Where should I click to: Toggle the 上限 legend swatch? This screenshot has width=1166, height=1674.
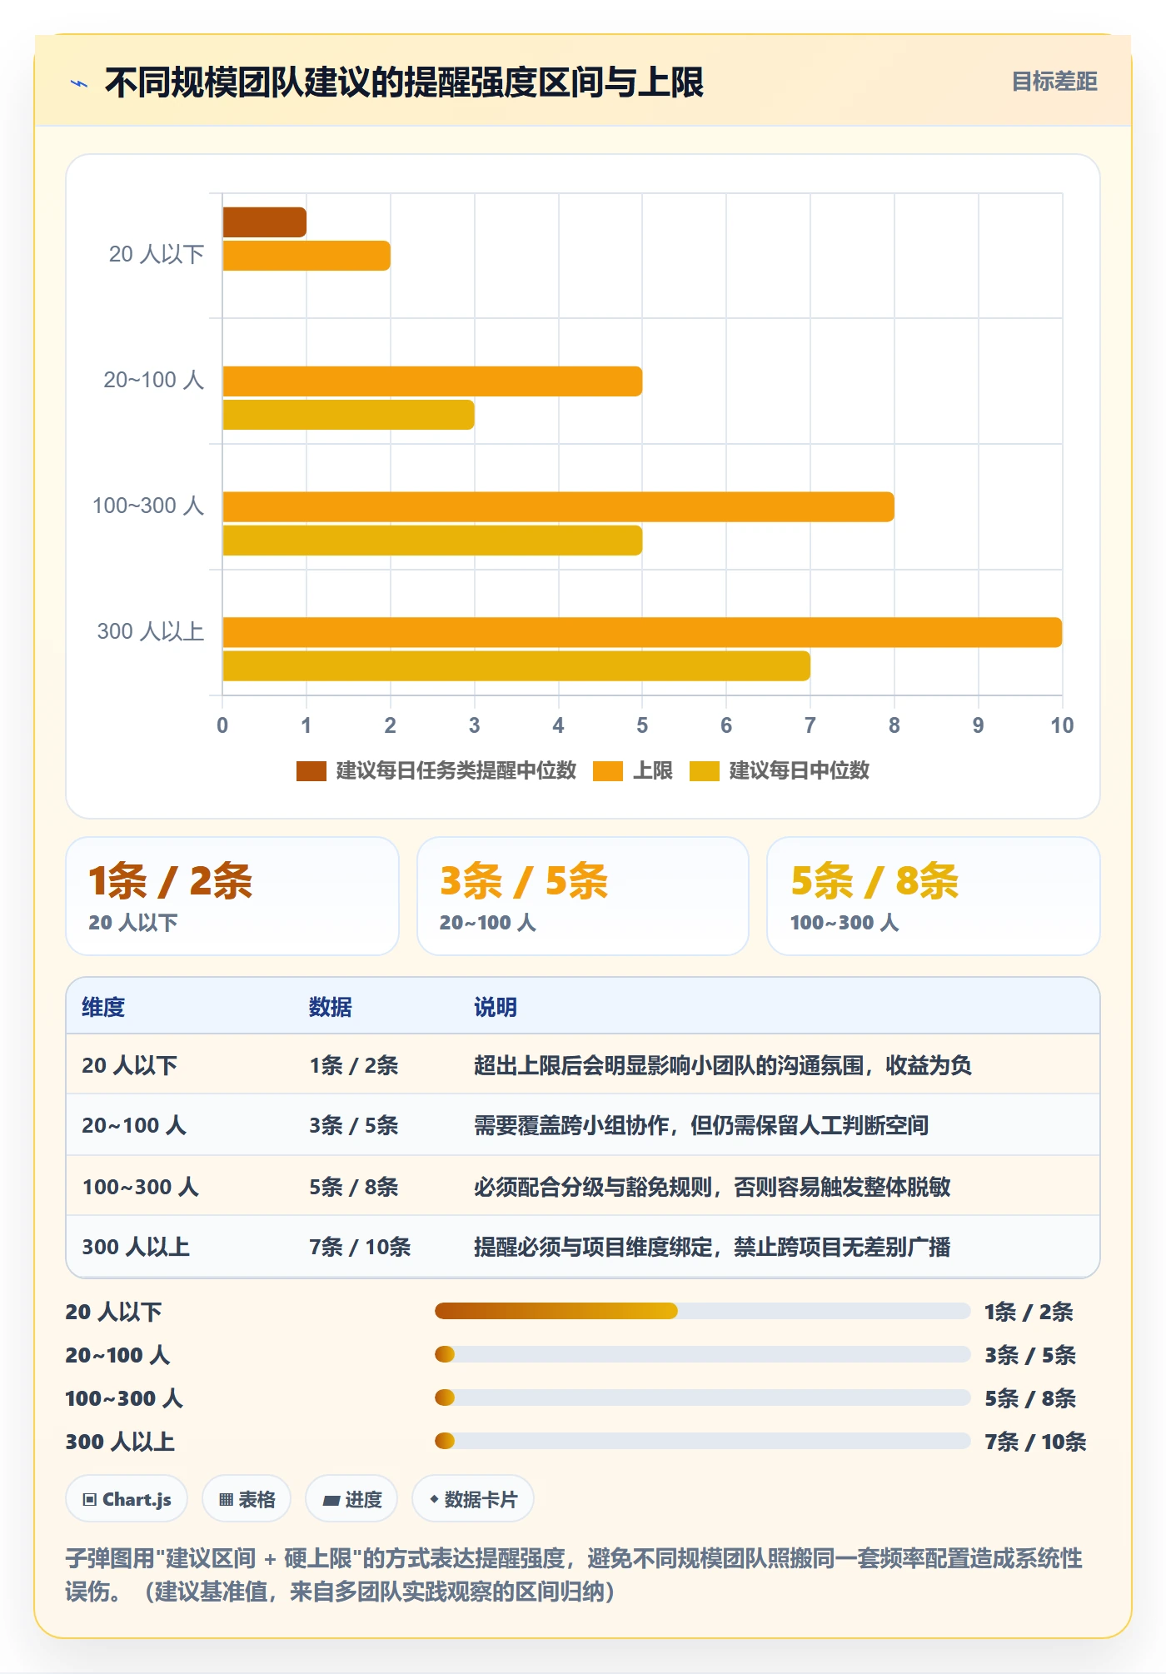coord(608,771)
